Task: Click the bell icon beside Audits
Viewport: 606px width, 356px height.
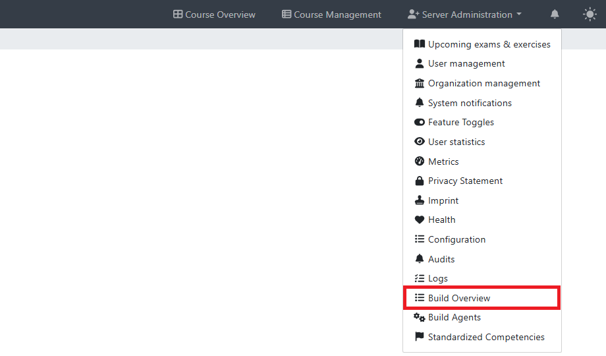Action: (420, 258)
